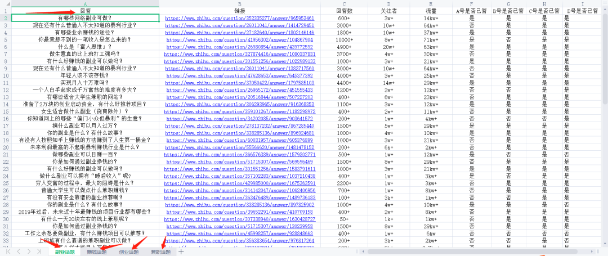Select column B header
The image size is (608, 256).
pyautogui.click(x=239, y=3)
